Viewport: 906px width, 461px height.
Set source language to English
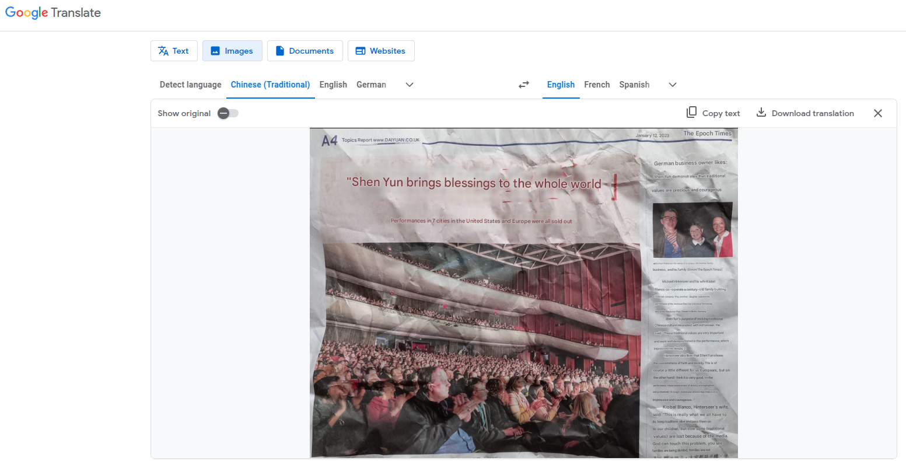333,85
